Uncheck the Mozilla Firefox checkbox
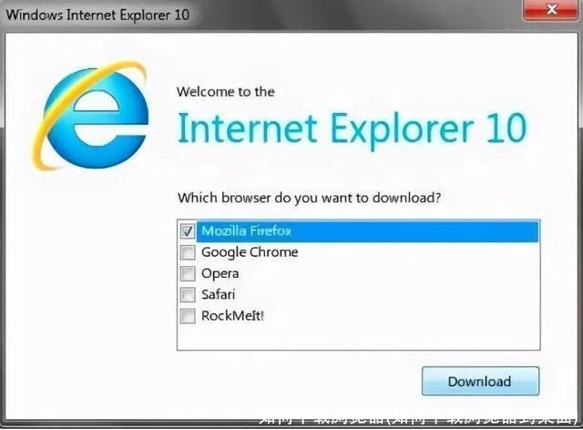 (188, 231)
